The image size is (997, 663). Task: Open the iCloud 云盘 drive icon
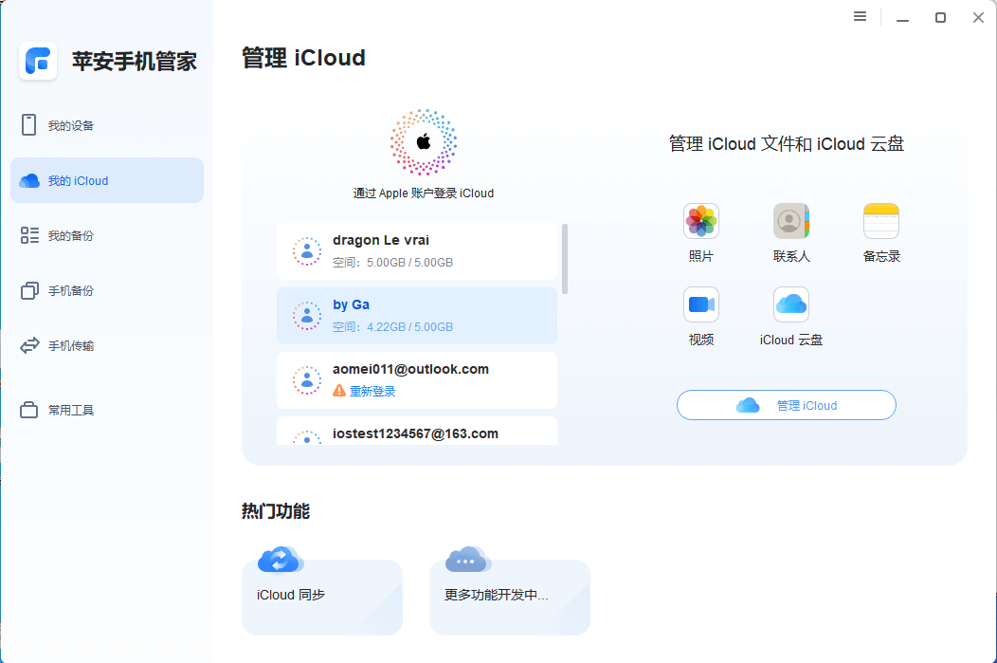(790, 304)
